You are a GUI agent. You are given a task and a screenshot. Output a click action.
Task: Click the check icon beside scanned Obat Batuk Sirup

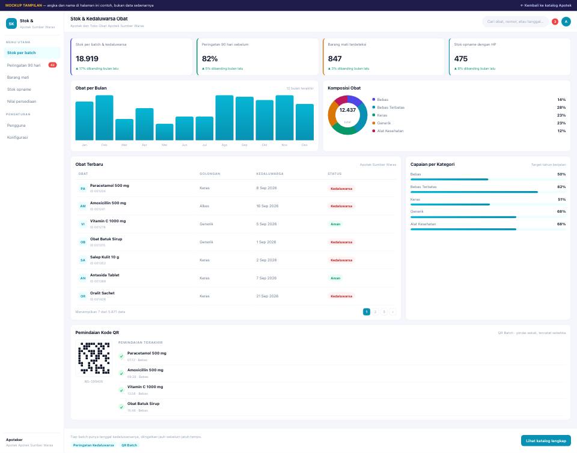click(x=121, y=407)
